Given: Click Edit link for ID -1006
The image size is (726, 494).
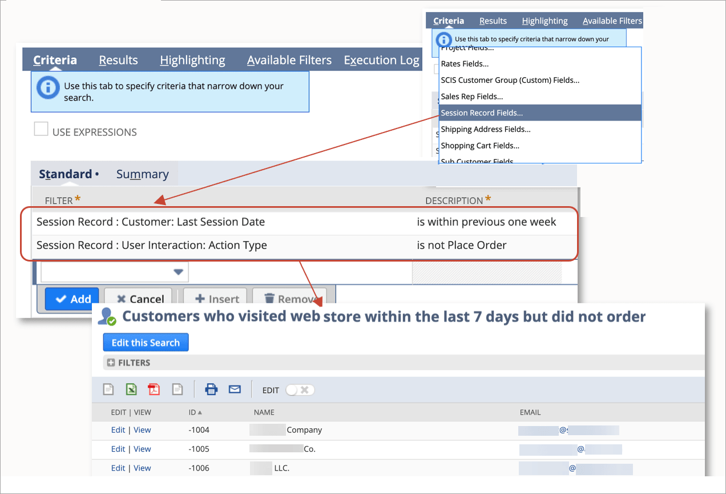Looking at the screenshot, I should (118, 468).
